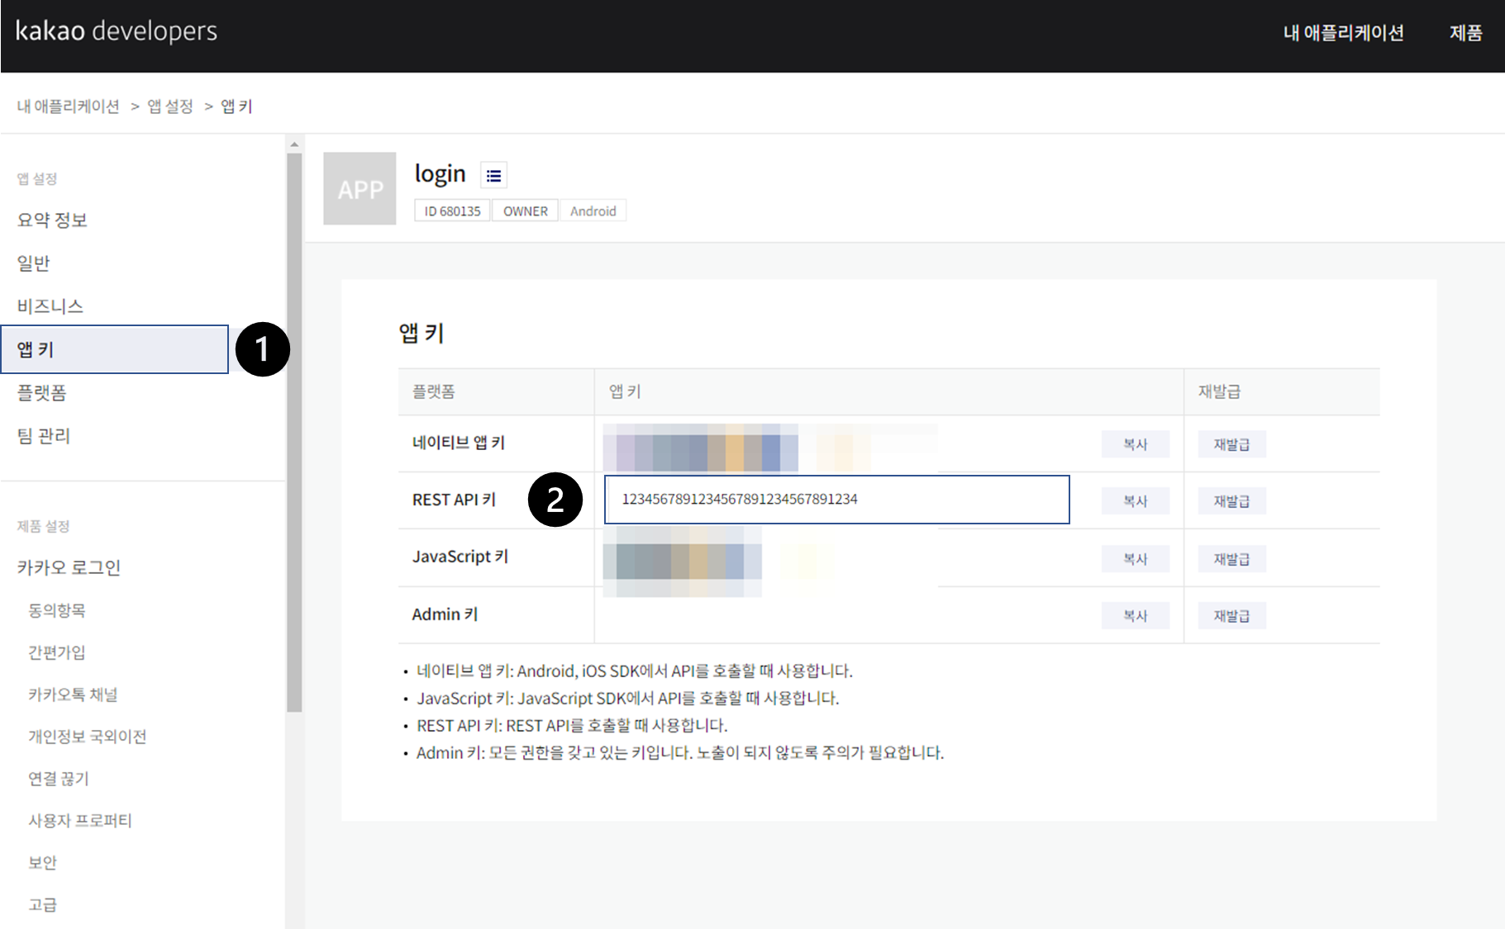The image size is (1505, 929).
Task: Open the app list icon next to login
Action: (493, 175)
